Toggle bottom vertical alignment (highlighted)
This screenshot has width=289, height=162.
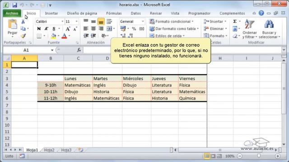pos(101,22)
